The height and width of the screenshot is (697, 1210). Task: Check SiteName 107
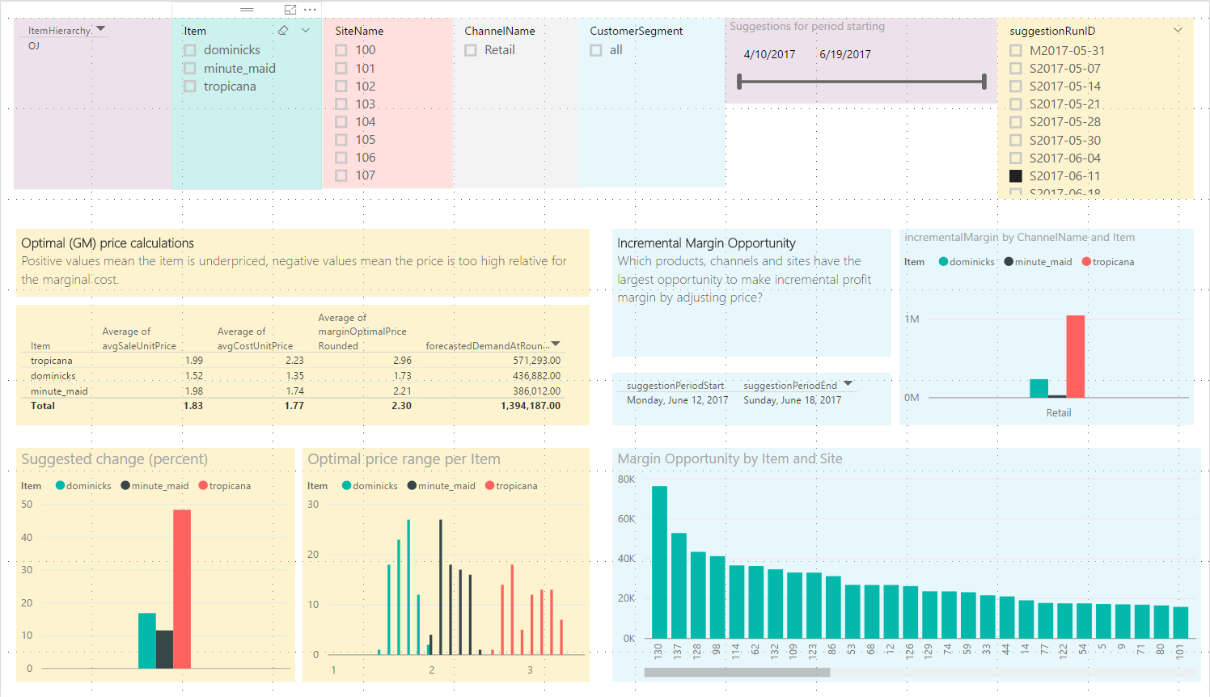pos(341,175)
